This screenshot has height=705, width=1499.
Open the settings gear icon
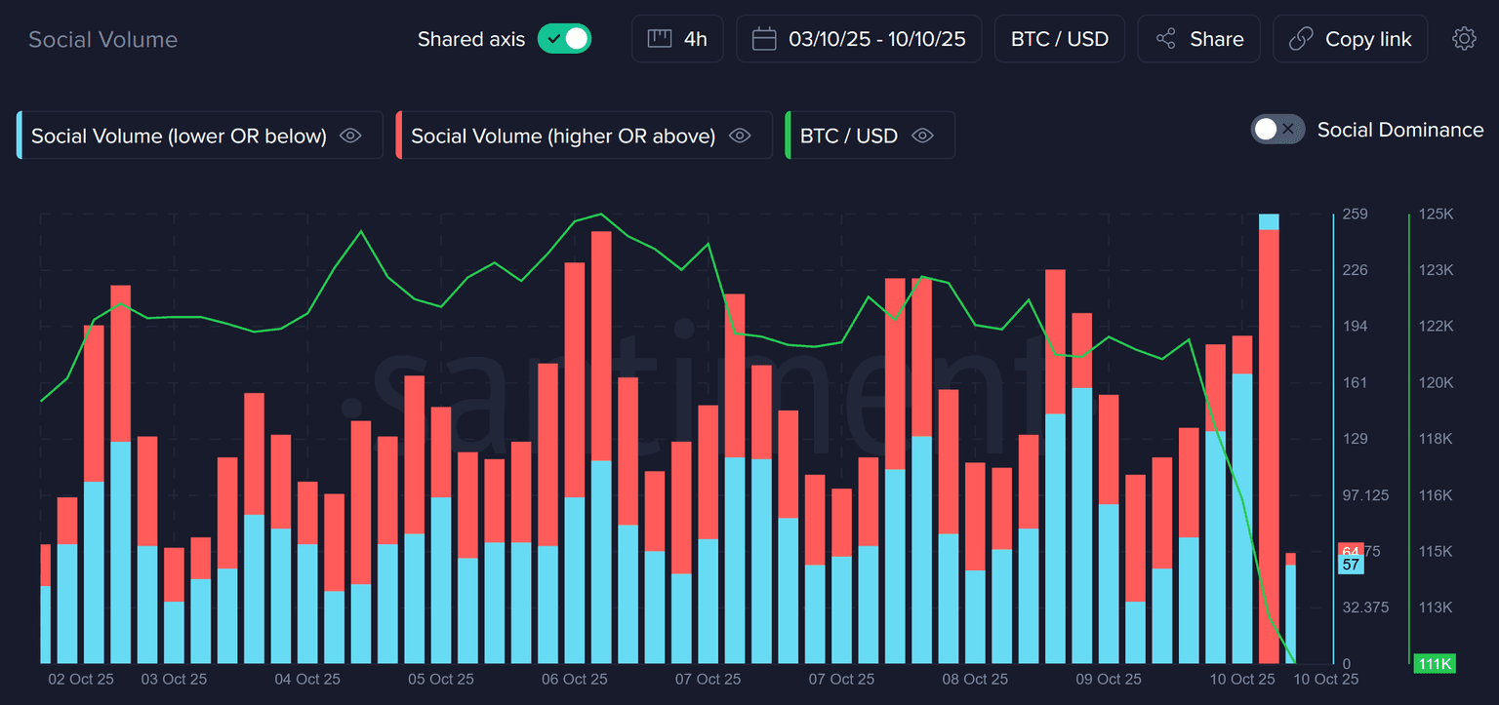click(x=1464, y=39)
